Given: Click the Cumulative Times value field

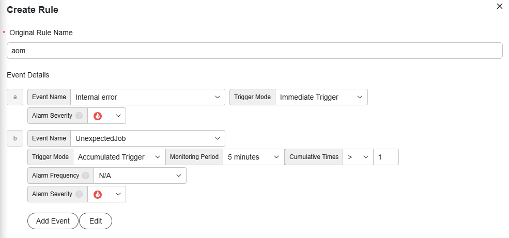Looking at the screenshot, I should pyautogui.click(x=386, y=157).
